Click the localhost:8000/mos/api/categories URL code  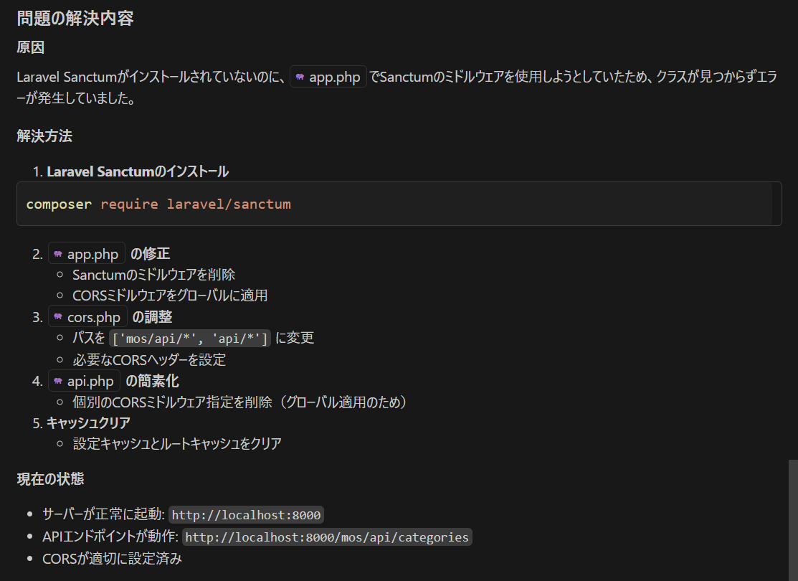coord(327,537)
